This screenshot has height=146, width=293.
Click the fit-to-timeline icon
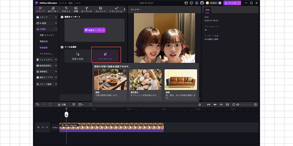pyautogui.click(x=227, y=105)
